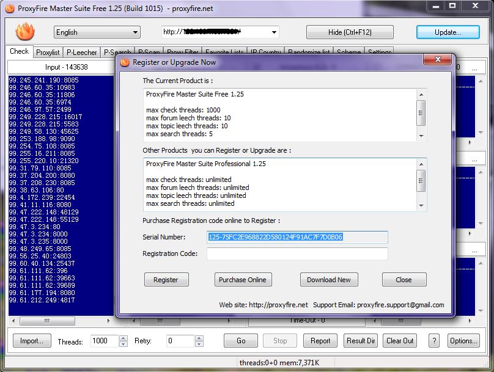Select the 'max check threads: 1000' line
The width and height of the screenshot is (494, 372).
click(183, 110)
